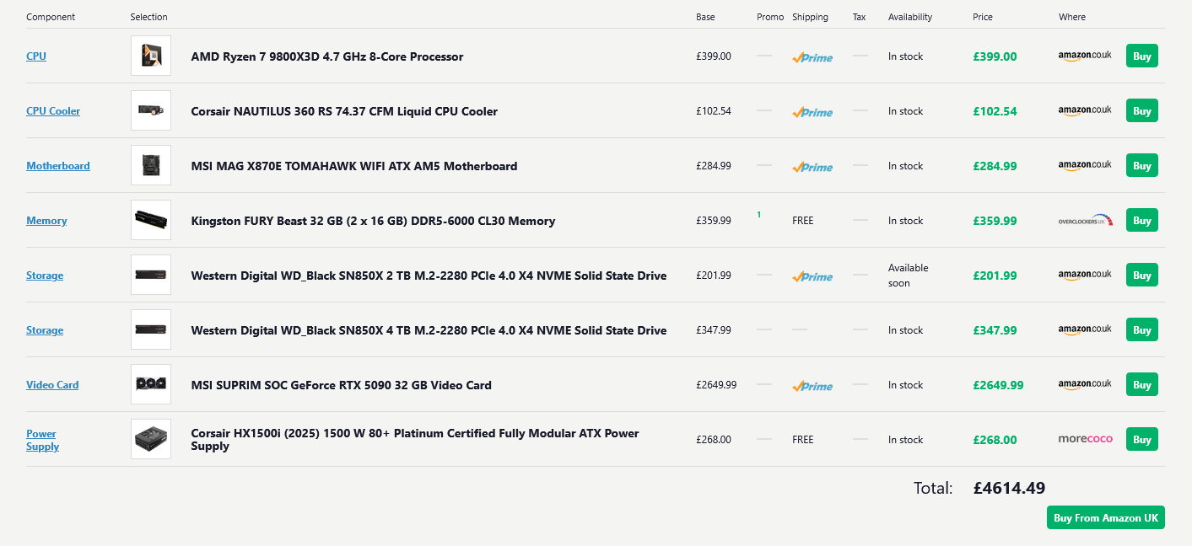Screen dimensions: 1192x546
Task: Click FREE shipping text in Memory row
Action: point(803,221)
